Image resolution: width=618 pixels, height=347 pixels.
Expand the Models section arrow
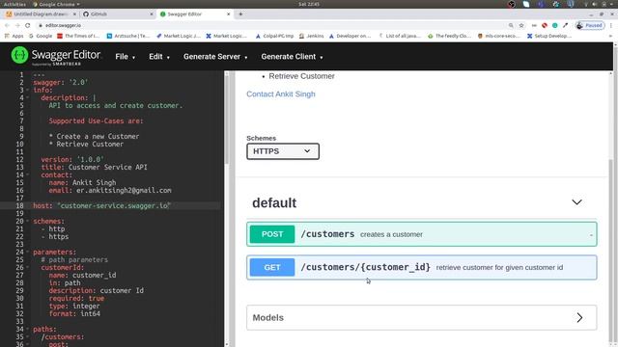tap(579, 317)
